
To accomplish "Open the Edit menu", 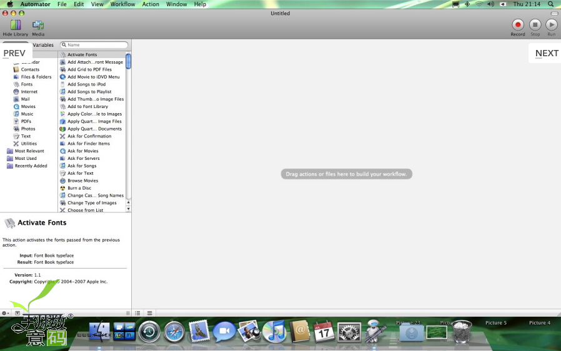I will click(x=79, y=4).
